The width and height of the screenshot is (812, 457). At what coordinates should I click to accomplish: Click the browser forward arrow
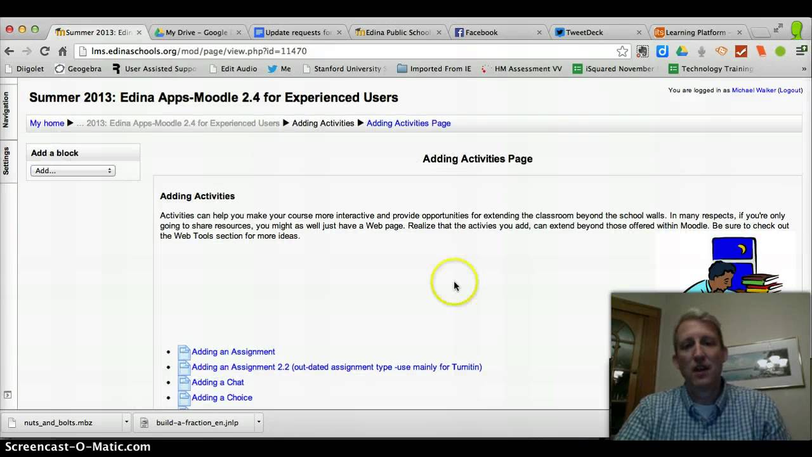point(27,51)
